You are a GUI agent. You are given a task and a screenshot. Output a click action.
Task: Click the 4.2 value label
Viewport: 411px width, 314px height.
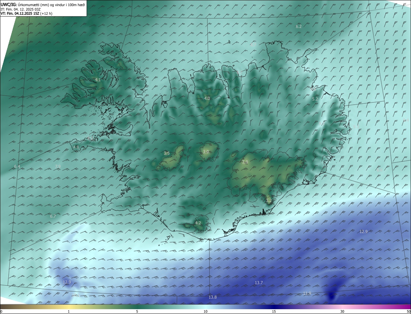tap(198, 223)
